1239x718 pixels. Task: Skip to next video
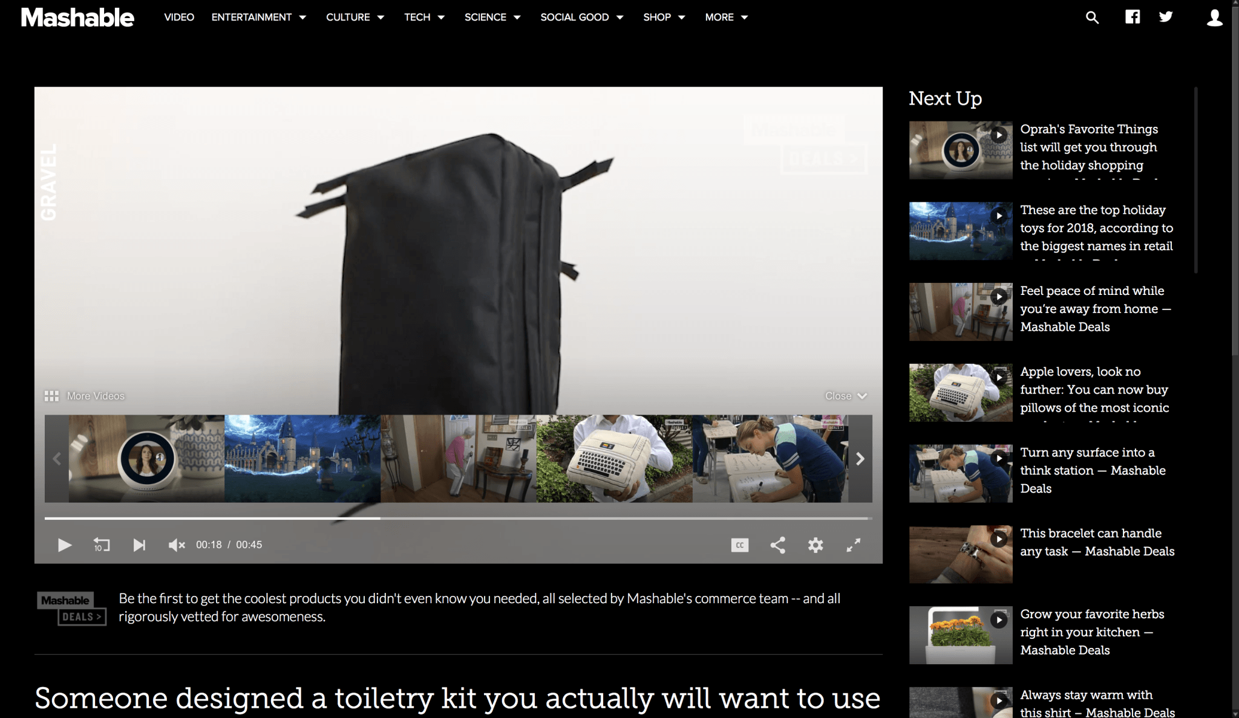pyautogui.click(x=139, y=545)
